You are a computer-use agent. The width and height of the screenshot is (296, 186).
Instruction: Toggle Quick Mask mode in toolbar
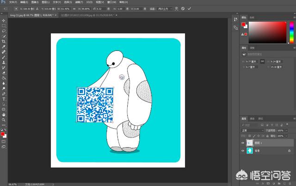click(4, 142)
